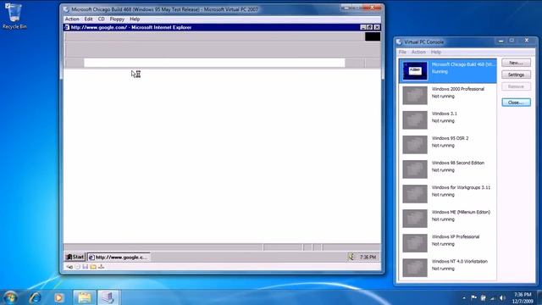Click Virtual PC mouse status icon

(69, 267)
